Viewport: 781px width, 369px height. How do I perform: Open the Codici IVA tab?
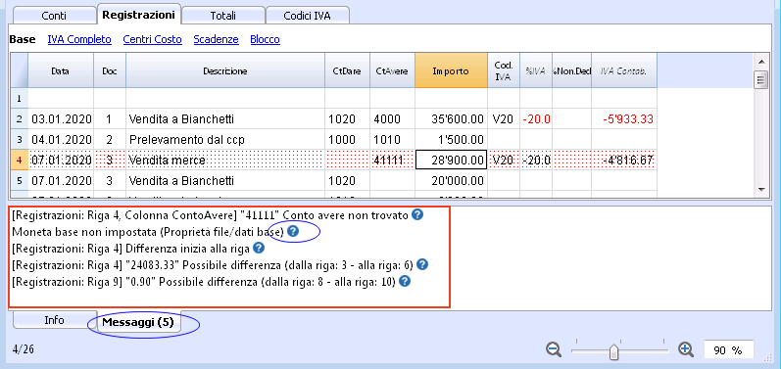coord(307,16)
